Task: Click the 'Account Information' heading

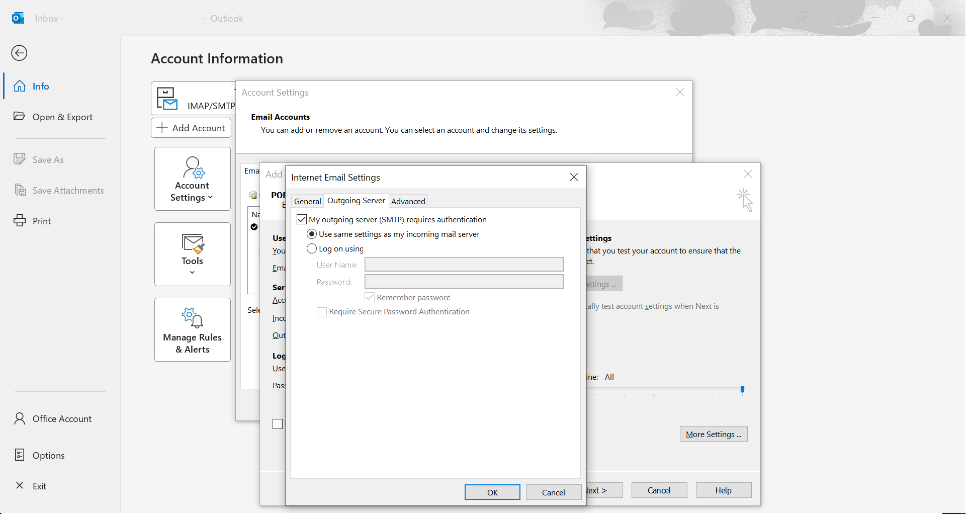Action: tap(217, 58)
